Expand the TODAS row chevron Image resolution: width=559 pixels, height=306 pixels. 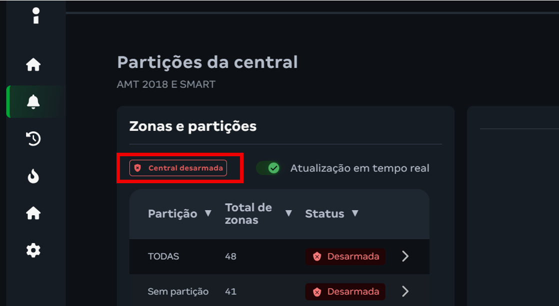coord(405,256)
